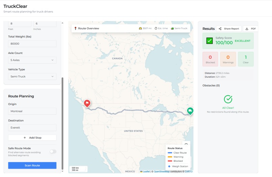This screenshot has width=272, height=177.
Task: Click the 3507 mi distance icon
Action: point(140,28)
